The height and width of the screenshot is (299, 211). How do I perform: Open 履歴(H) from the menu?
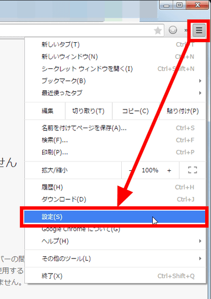(115, 187)
